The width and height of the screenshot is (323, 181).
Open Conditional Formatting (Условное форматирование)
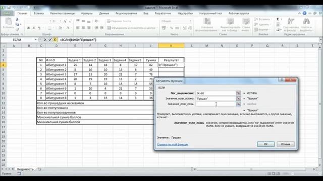pyautogui.click(x=206, y=25)
